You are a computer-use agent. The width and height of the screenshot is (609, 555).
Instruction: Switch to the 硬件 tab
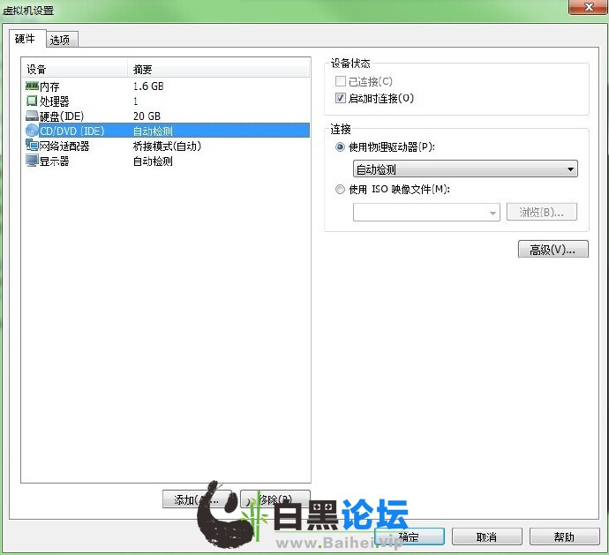click(x=26, y=39)
